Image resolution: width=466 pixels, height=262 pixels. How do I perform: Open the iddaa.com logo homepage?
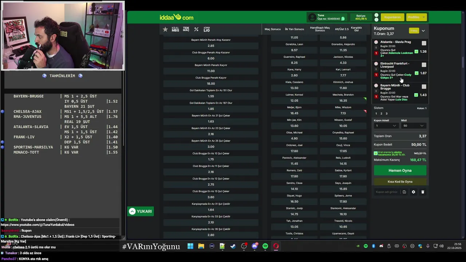click(x=176, y=17)
